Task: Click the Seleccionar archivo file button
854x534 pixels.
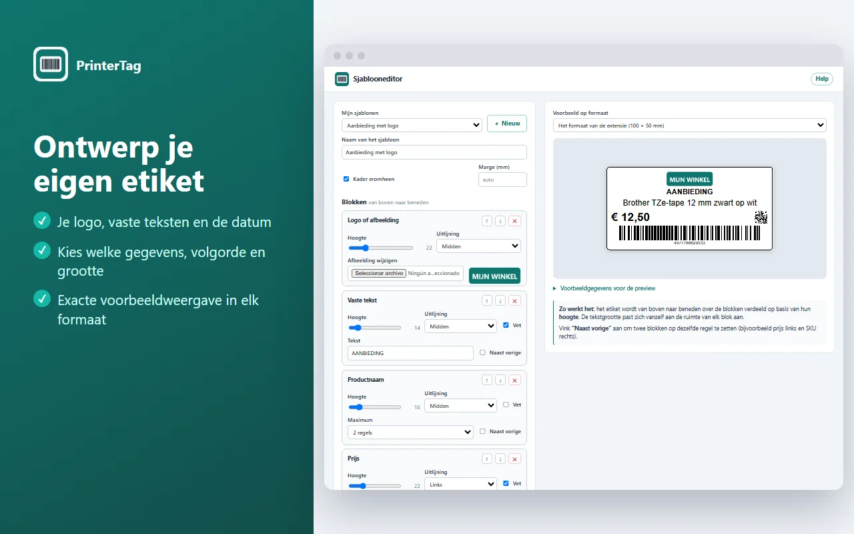Action: [x=379, y=273]
